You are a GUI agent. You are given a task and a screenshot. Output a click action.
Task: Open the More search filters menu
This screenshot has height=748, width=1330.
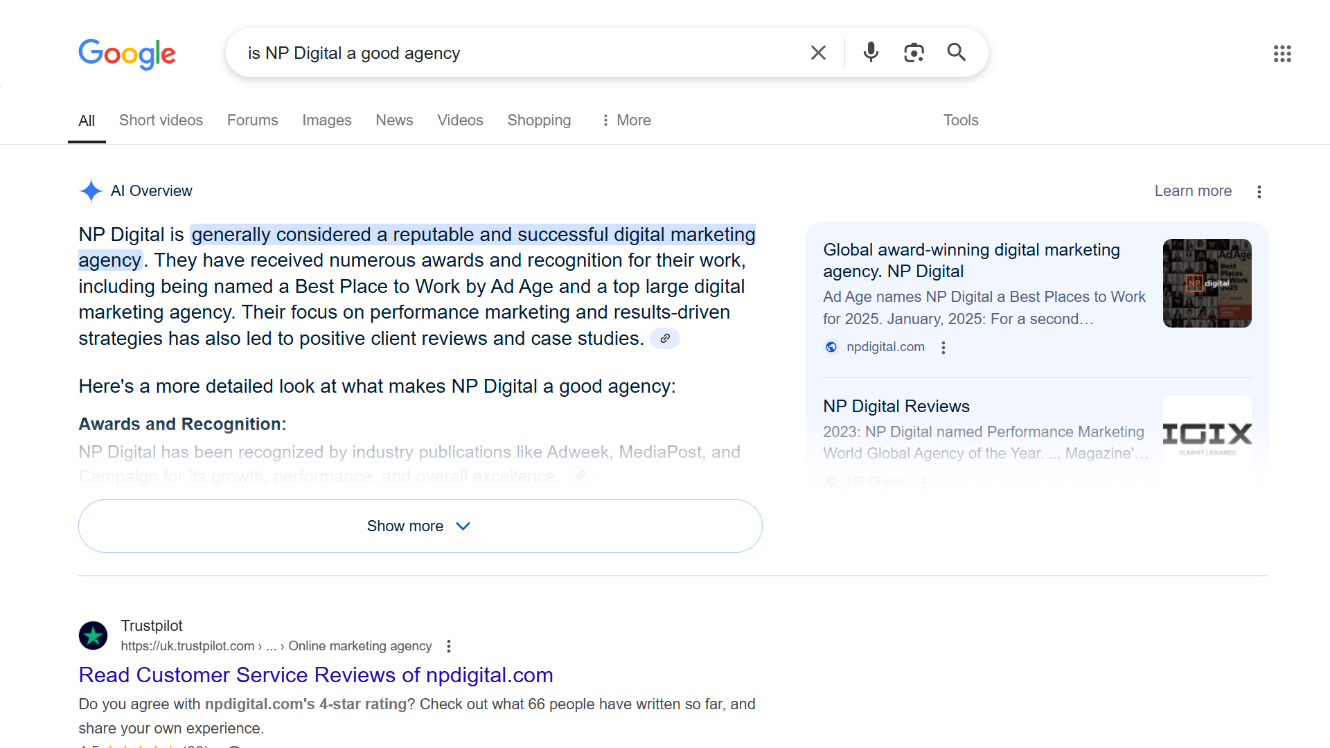click(x=626, y=120)
